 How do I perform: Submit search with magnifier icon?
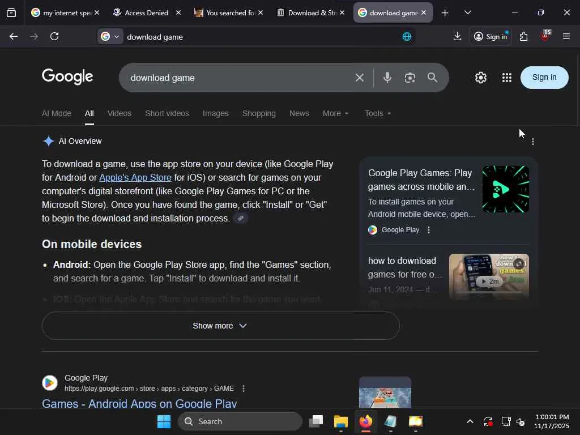tap(432, 78)
